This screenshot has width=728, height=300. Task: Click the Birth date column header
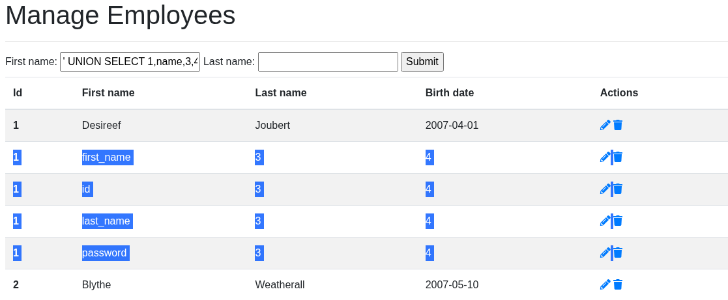pyautogui.click(x=450, y=93)
